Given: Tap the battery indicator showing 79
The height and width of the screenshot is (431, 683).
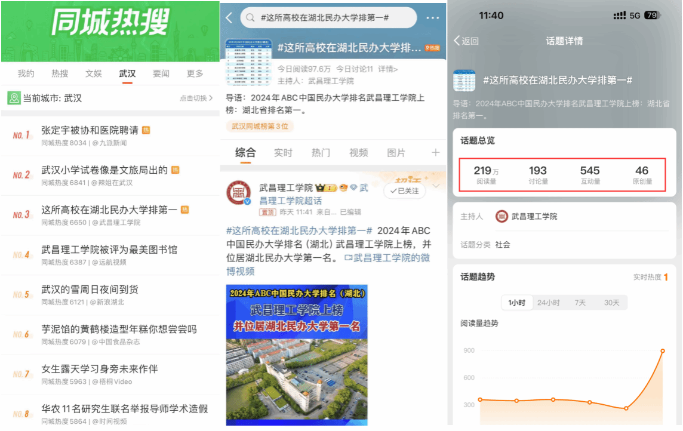Looking at the screenshot, I should click(x=652, y=16).
